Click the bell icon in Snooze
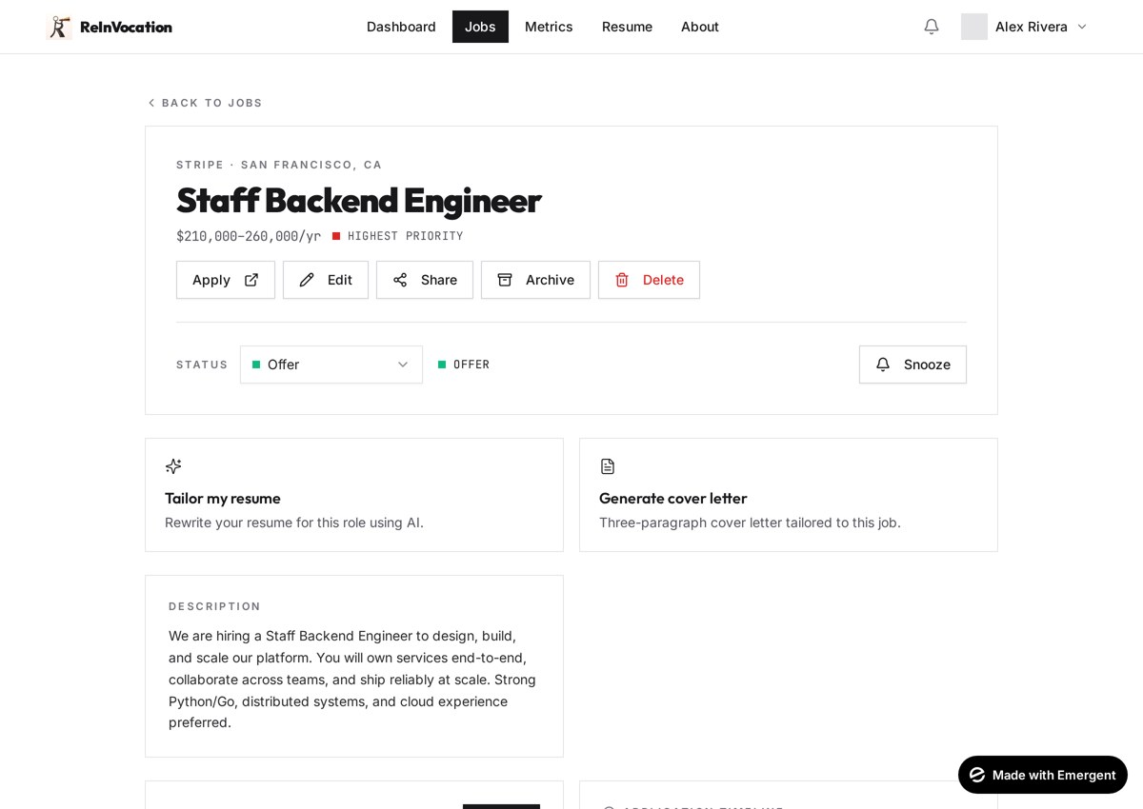The width and height of the screenshot is (1143, 809). [x=883, y=365]
